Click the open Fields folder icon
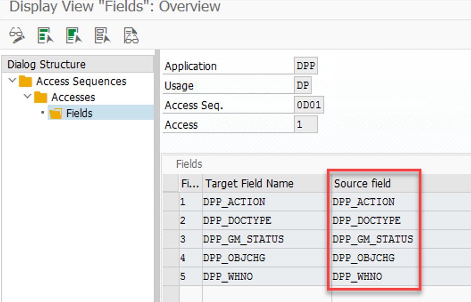Image resolution: width=471 pixels, height=302 pixels. click(x=56, y=113)
